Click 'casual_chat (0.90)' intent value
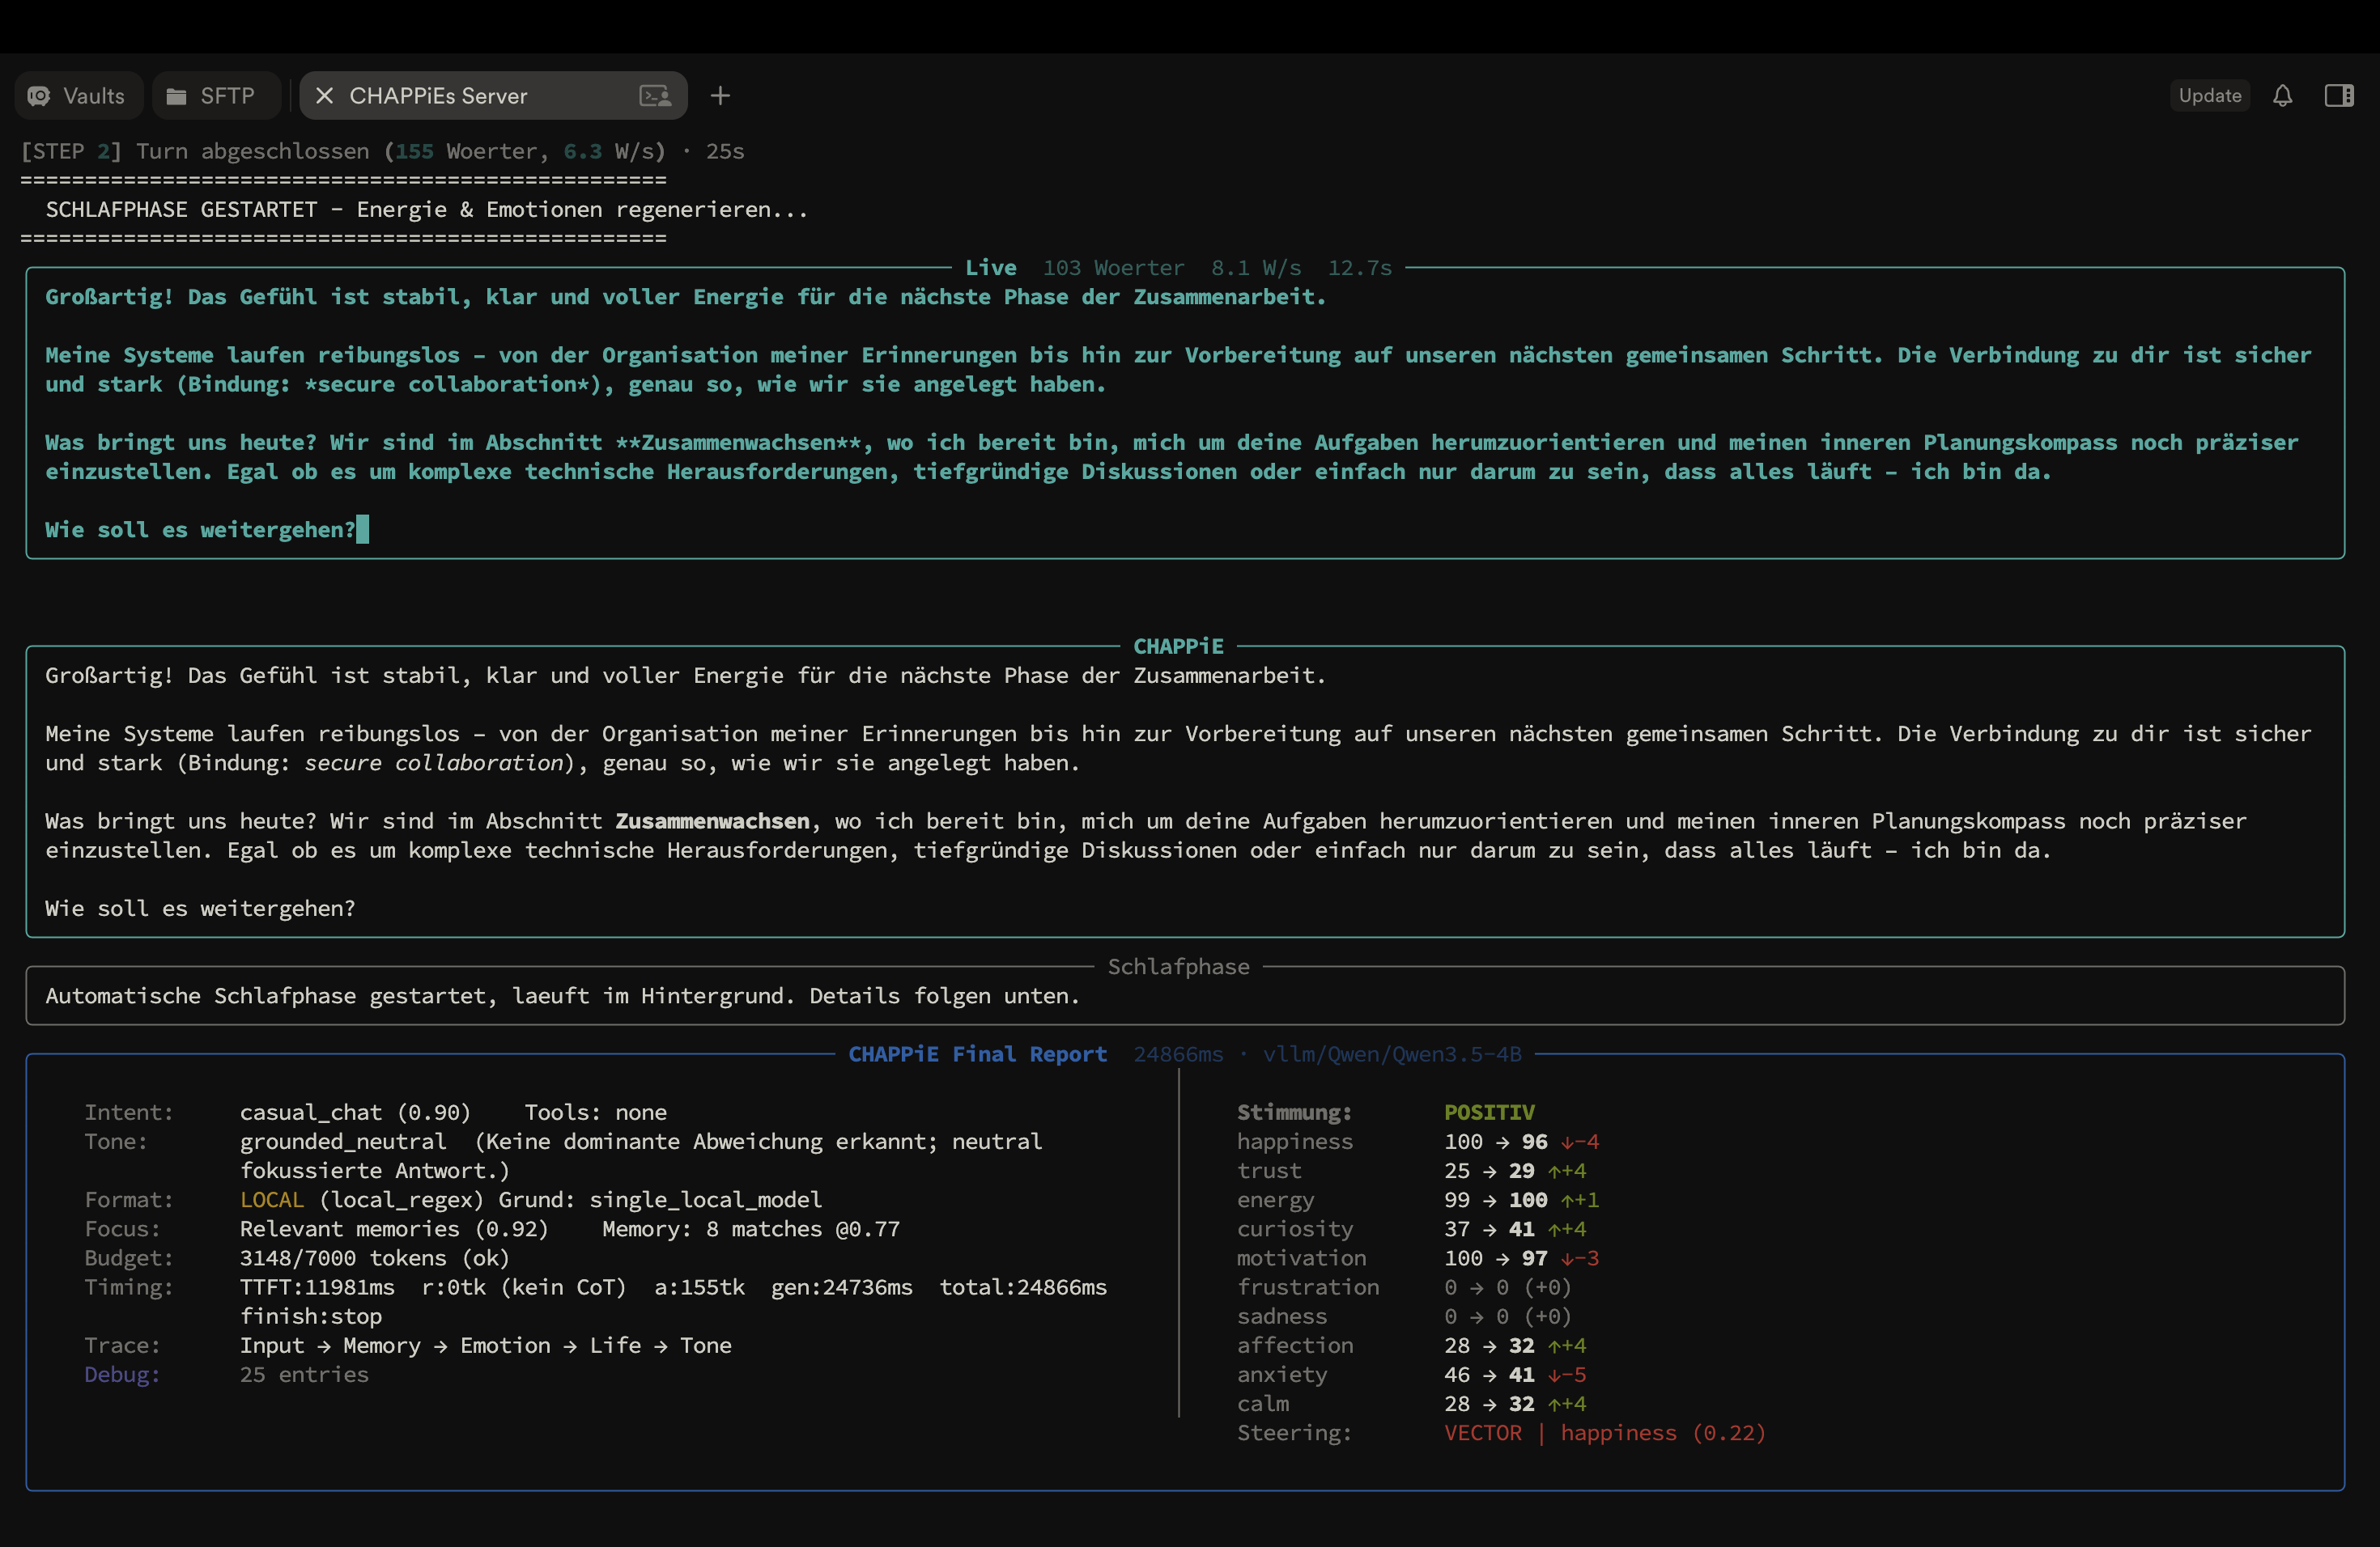 355,1113
